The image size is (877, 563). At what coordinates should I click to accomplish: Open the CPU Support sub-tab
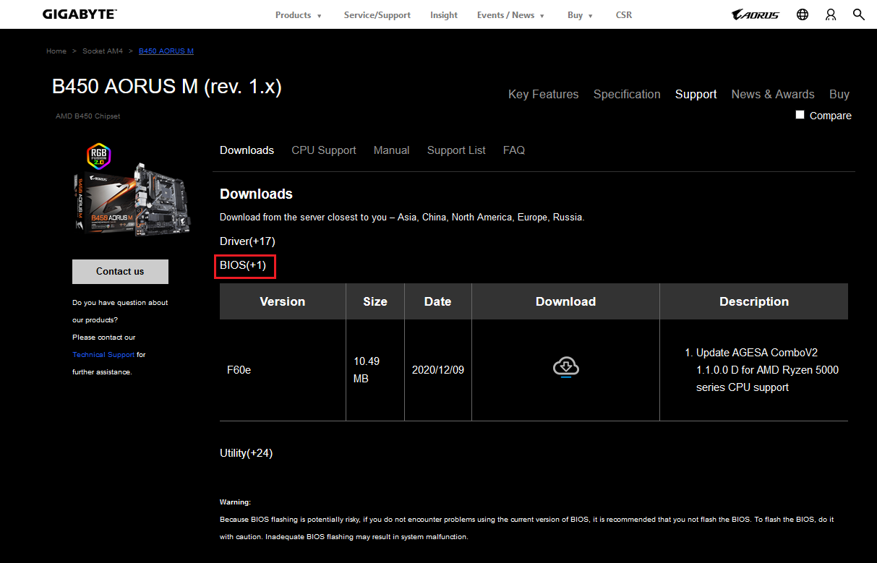pyautogui.click(x=324, y=150)
